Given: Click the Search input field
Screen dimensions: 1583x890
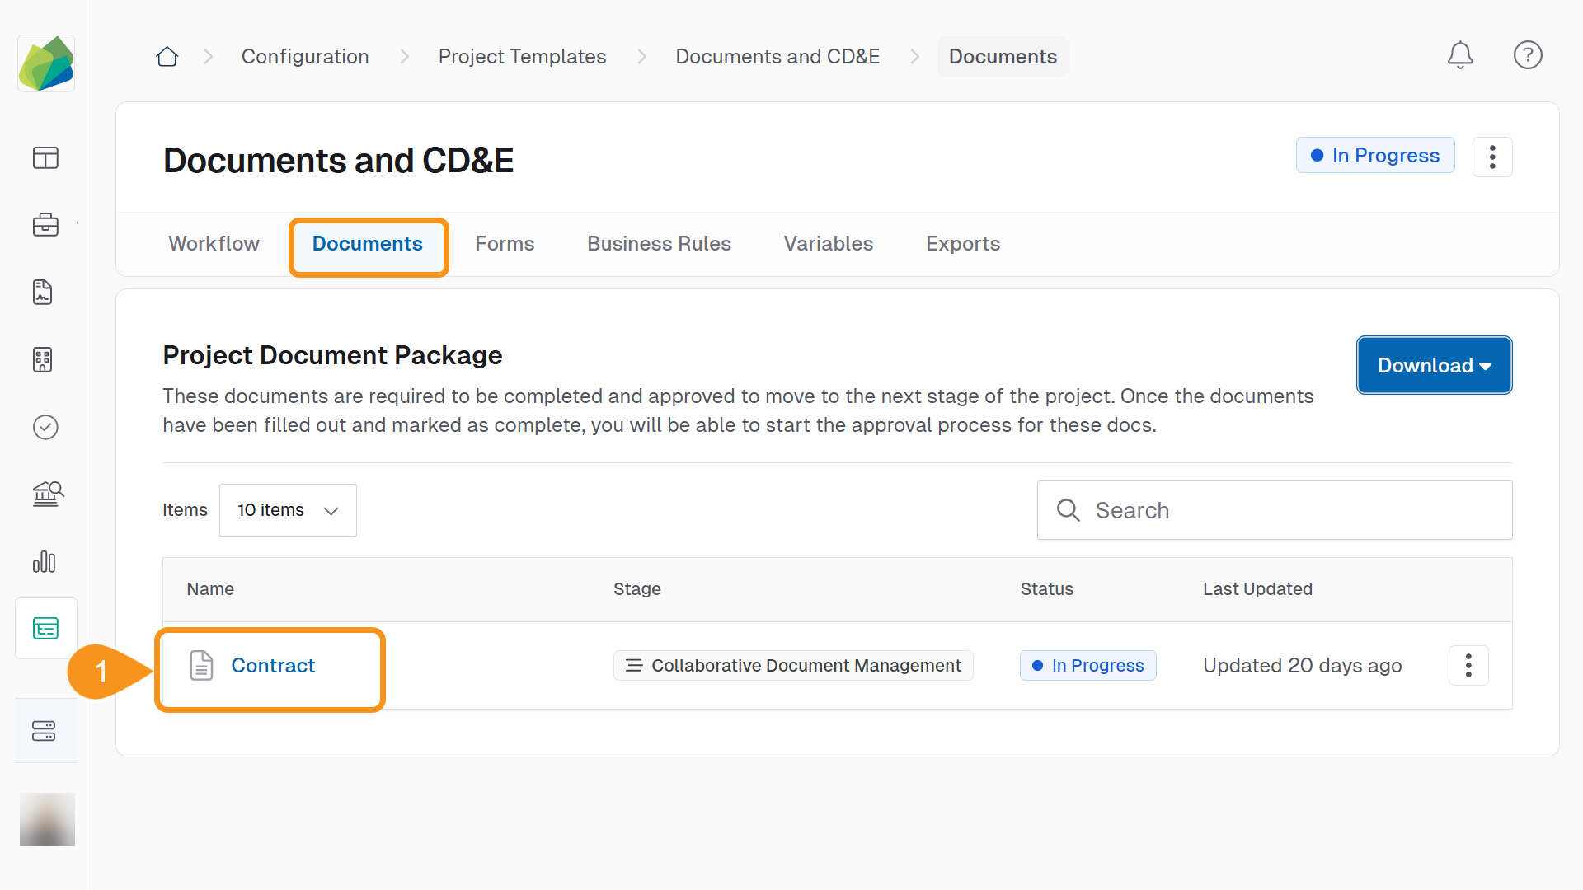Looking at the screenshot, I should (1275, 510).
